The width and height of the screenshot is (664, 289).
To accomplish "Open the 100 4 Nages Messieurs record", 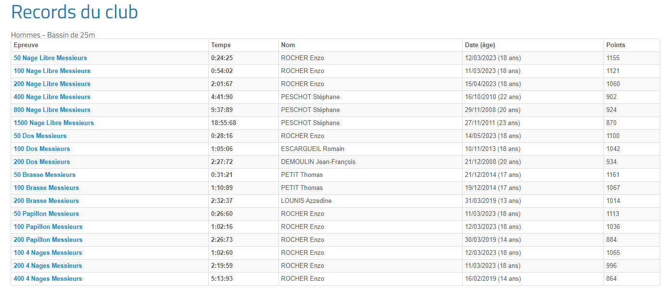I will (x=48, y=253).
